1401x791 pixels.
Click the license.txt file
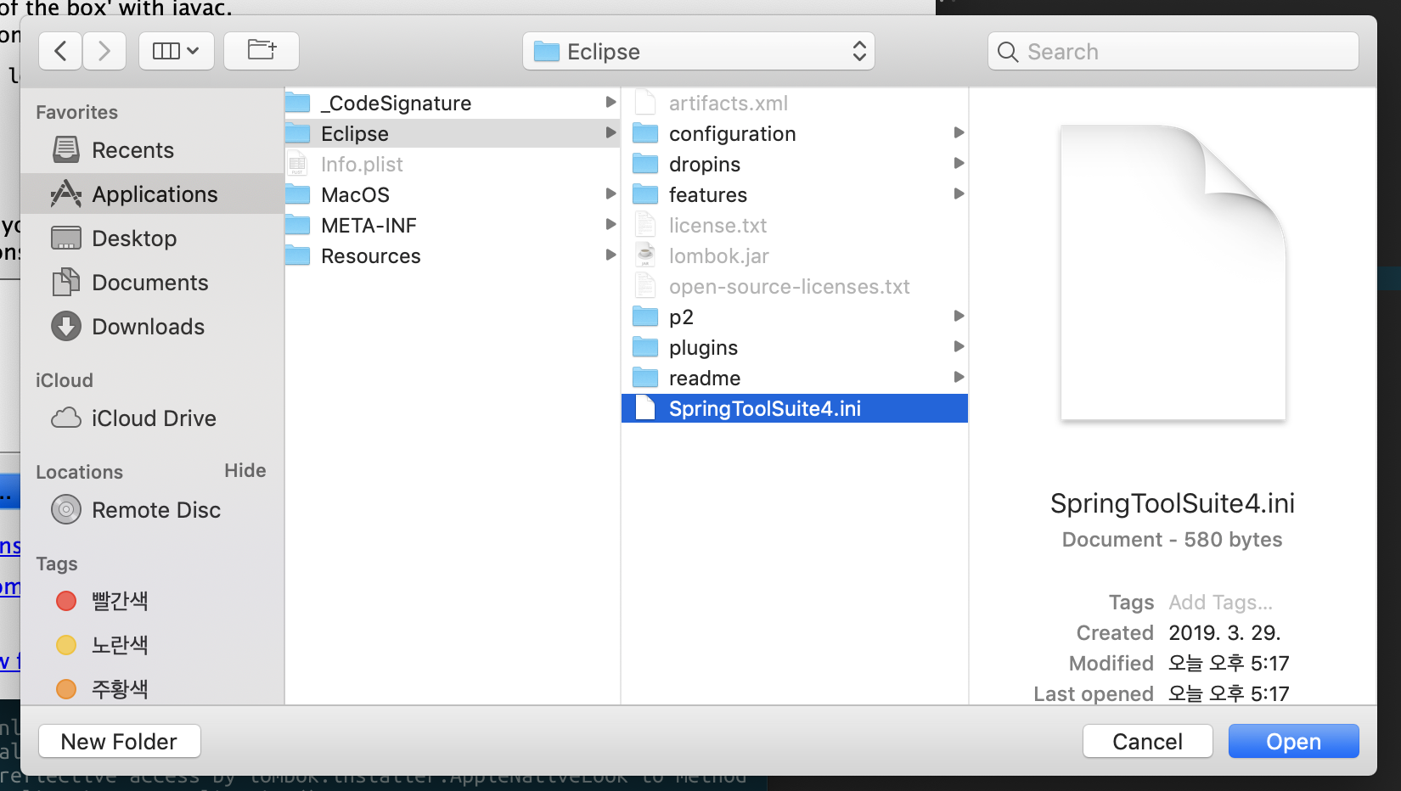click(x=795, y=226)
